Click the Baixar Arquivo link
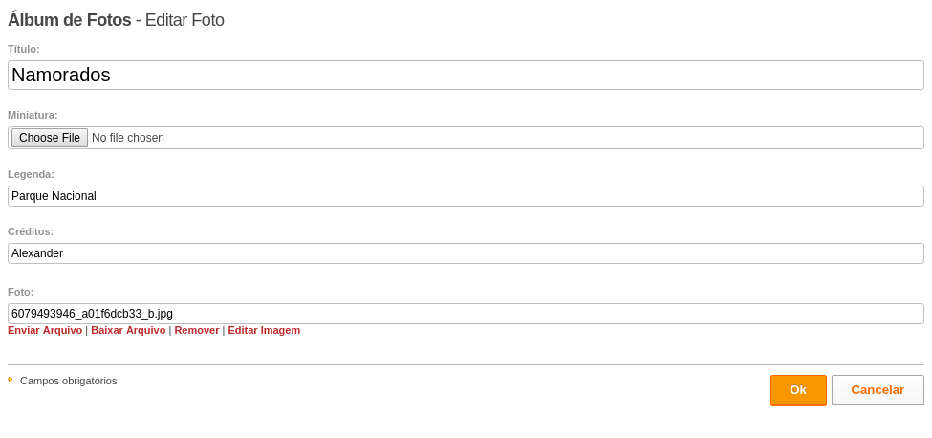The height and width of the screenshot is (438, 932). click(128, 330)
